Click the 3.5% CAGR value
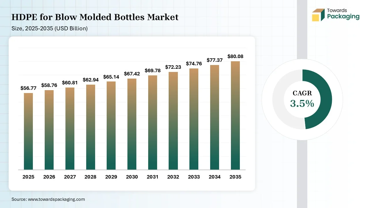The height and width of the screenshot is (208, 369). pos(302,103)
